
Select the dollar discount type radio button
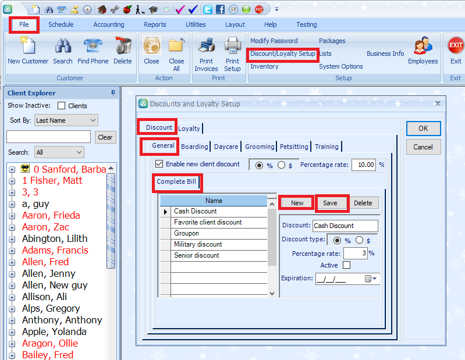(x=360, y=240)
